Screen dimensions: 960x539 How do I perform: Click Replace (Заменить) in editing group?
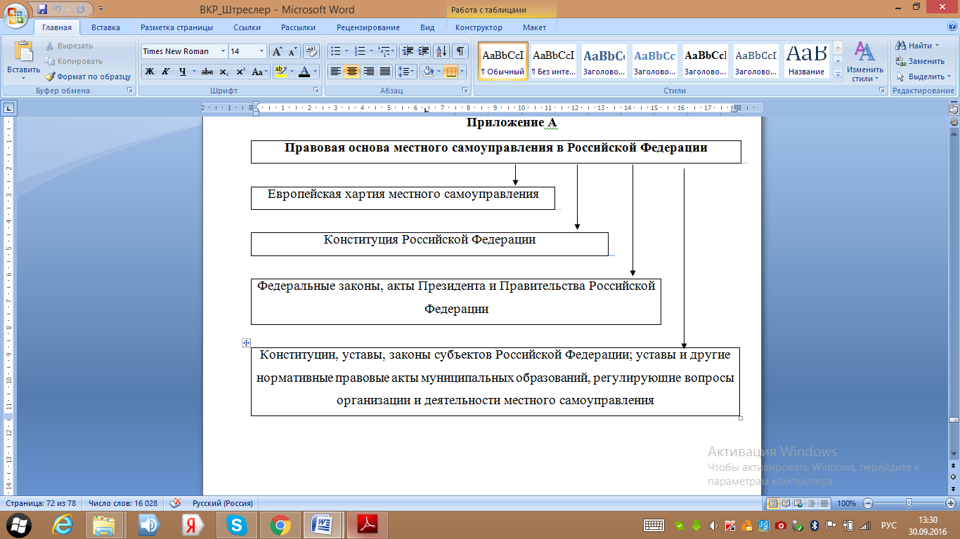919,61
